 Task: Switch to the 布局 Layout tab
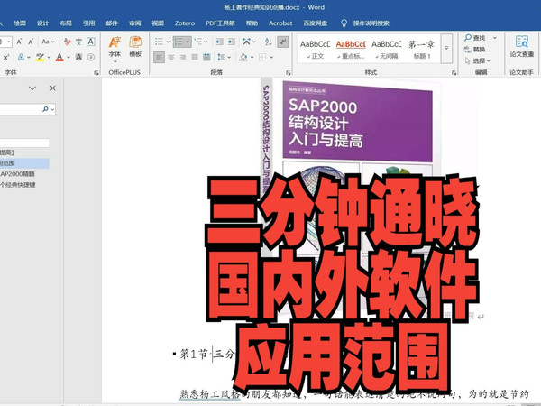tap(66, 23)
